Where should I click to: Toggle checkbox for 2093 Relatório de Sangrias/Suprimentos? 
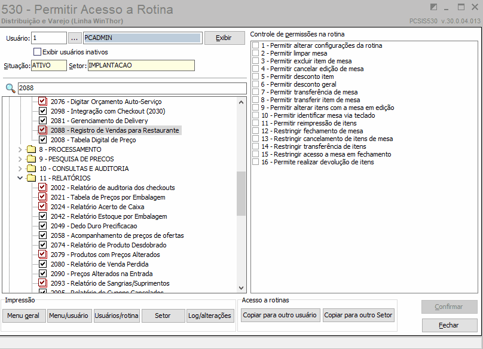[x=42, y=283]
